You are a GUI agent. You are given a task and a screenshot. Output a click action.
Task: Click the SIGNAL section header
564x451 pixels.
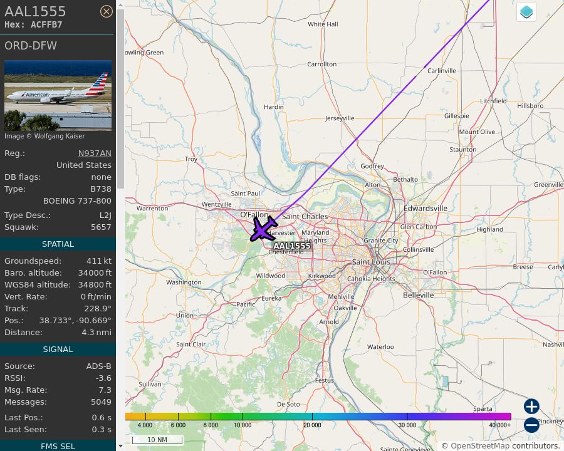coord(58,350)
